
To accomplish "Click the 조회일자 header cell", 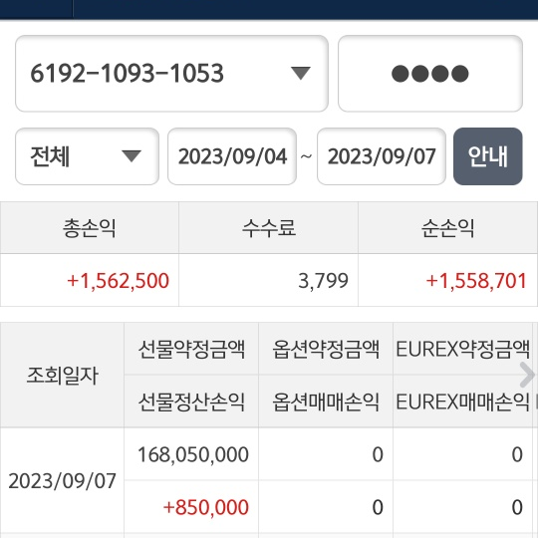I will click(62, 375).
